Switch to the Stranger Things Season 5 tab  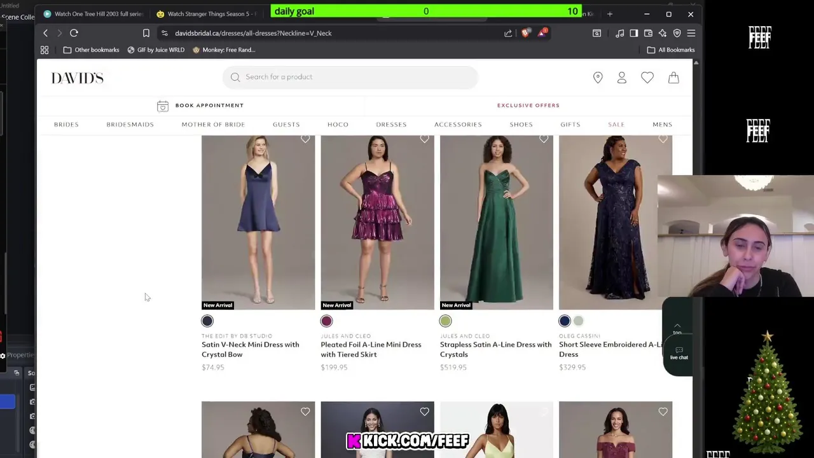(207, 13)
